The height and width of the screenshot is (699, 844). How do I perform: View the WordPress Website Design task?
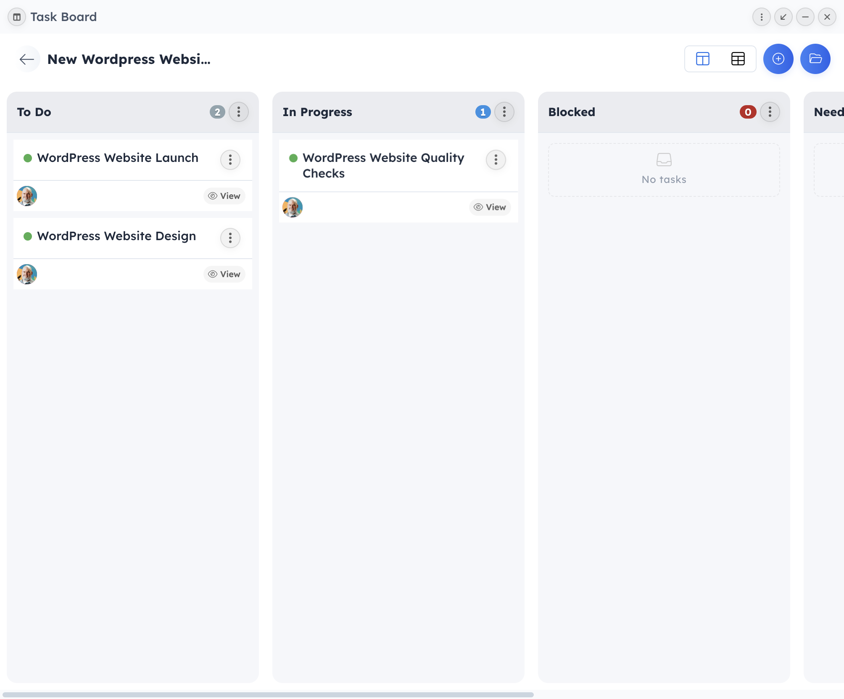[224, 274]
